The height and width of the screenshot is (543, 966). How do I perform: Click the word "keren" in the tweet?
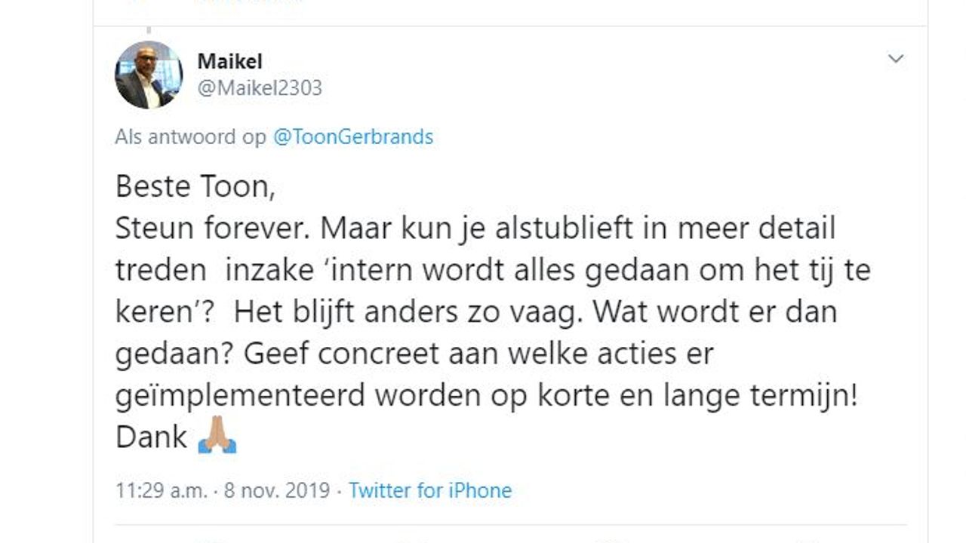coord(152,311)
